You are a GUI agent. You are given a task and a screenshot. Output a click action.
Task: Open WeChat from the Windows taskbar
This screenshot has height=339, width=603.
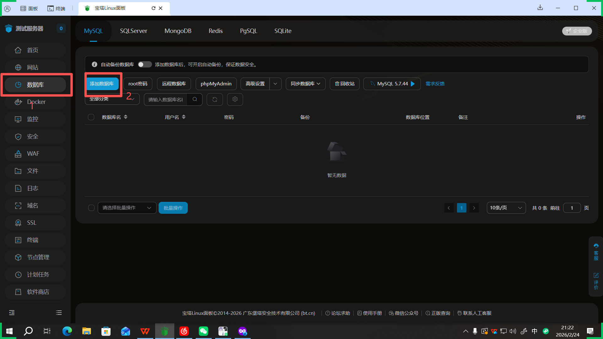(204, 331)
